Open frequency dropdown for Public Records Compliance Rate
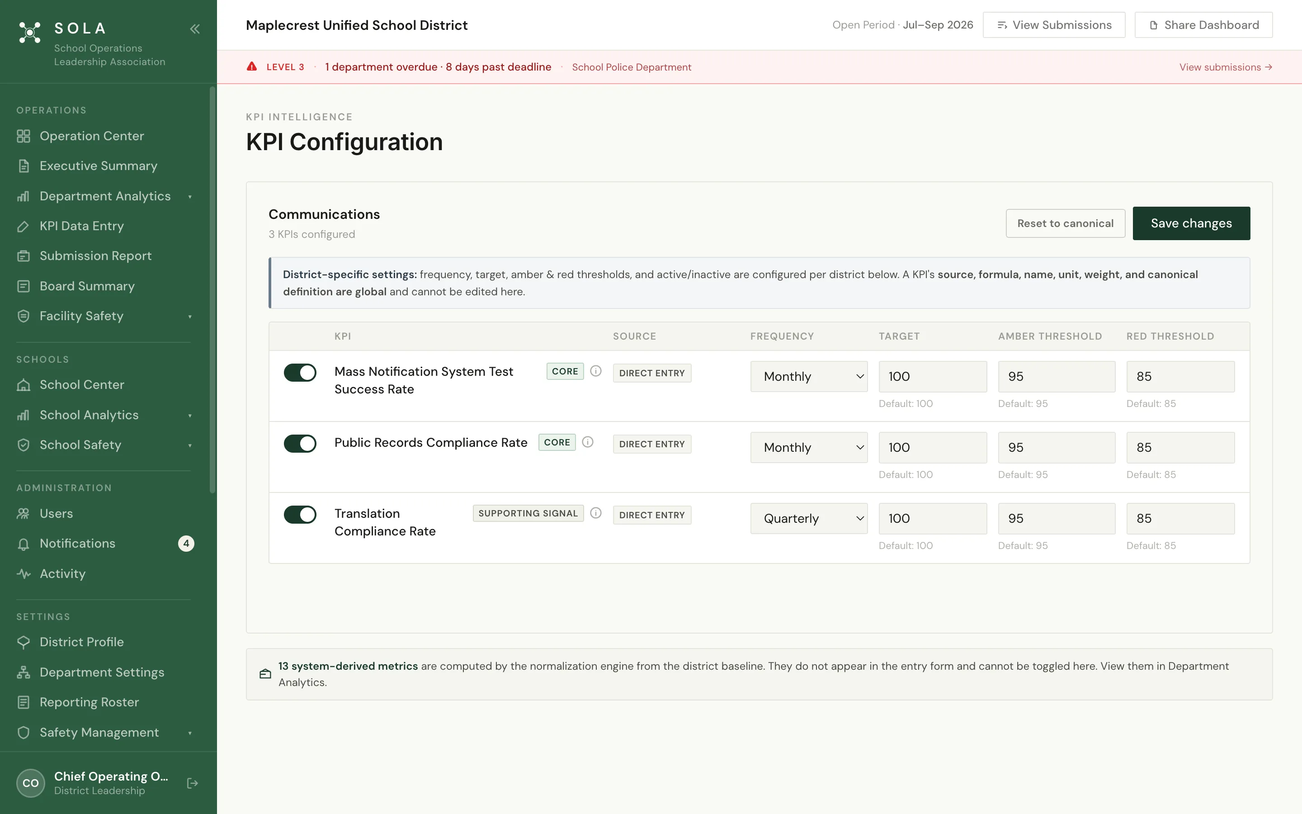The image size is (1302, 814). click(x=809, y=447)
